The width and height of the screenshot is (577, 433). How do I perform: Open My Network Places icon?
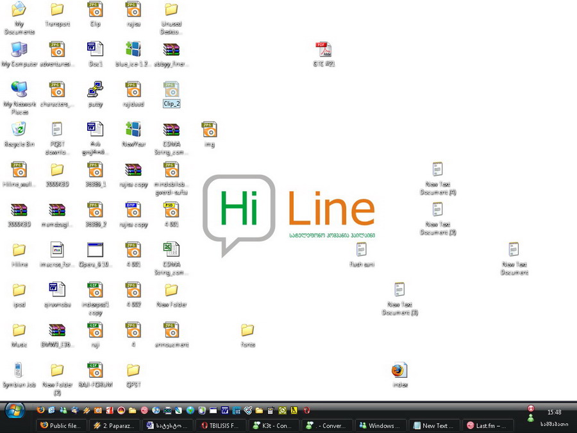click(19, 89)
